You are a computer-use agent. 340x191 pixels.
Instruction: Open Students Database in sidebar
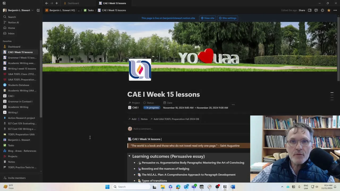[19, 85]
